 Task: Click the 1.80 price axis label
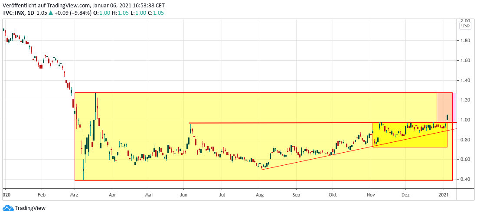[x=465, y=40]
